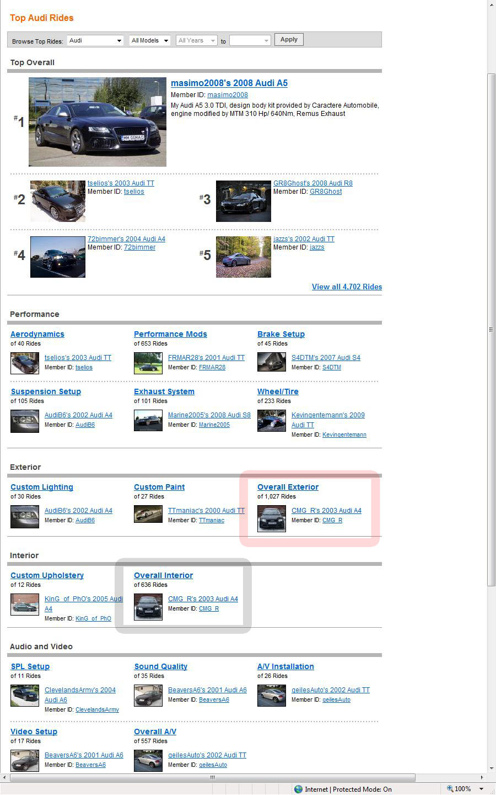
Task: Open the SPL Setup category
Action: pyautogui.click(x=30, y=666)
